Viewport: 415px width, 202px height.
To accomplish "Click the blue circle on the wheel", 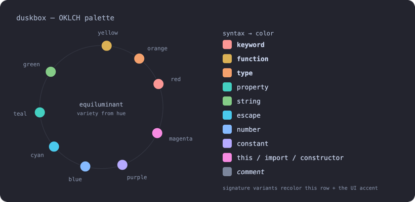I will 85,166.
